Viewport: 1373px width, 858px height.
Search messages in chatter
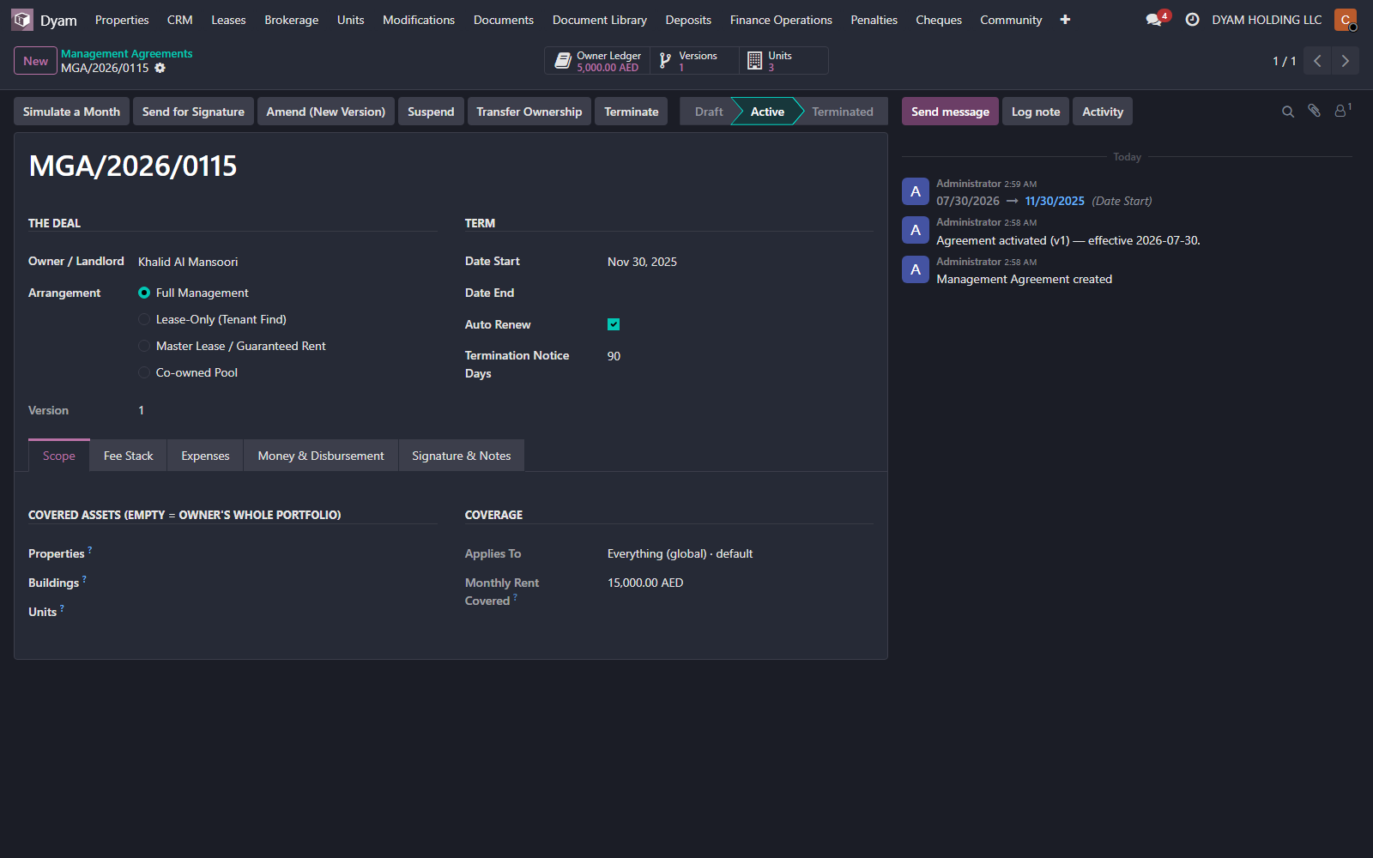pyautogui.click(x=1287, y=112)
